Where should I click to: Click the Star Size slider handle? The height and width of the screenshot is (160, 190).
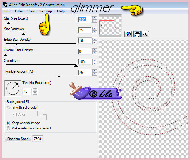point(8,23)
